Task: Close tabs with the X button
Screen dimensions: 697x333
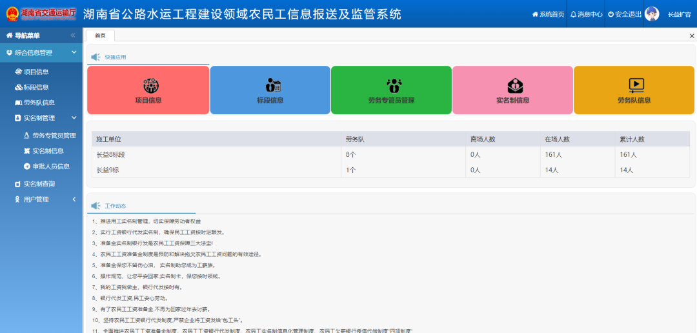Action: (692, 36)
